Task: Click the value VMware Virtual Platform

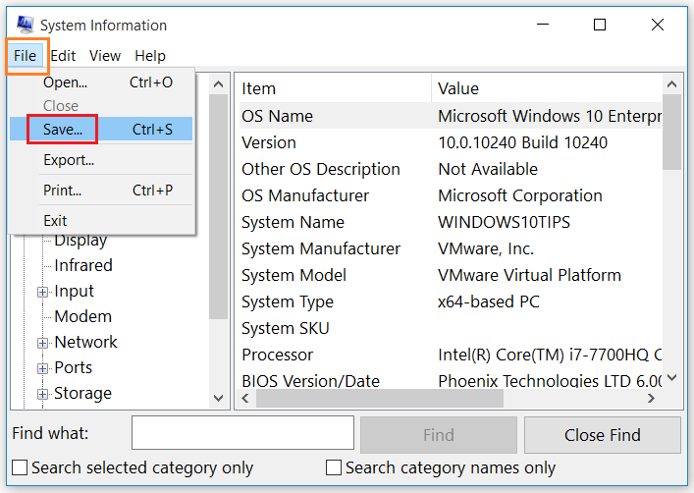Action: click(x=529, y=276)
